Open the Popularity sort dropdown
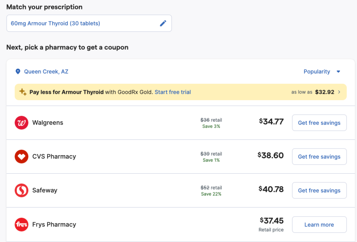This screenshot has width=357, height=242. pos(317,71)
